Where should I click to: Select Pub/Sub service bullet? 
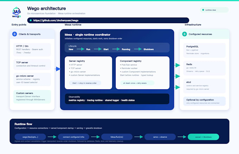coord(129,65)
